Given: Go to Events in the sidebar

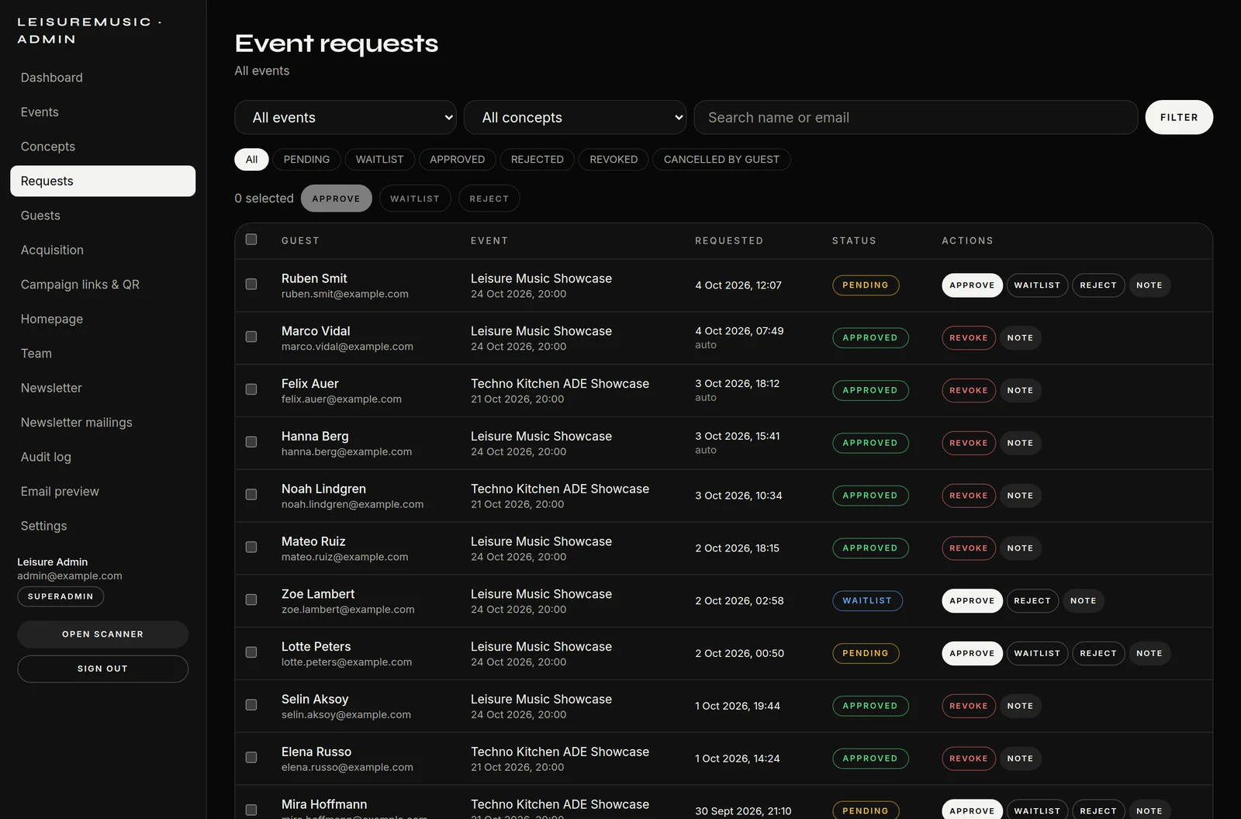Looking at the screenshot, I should (103, 112).
